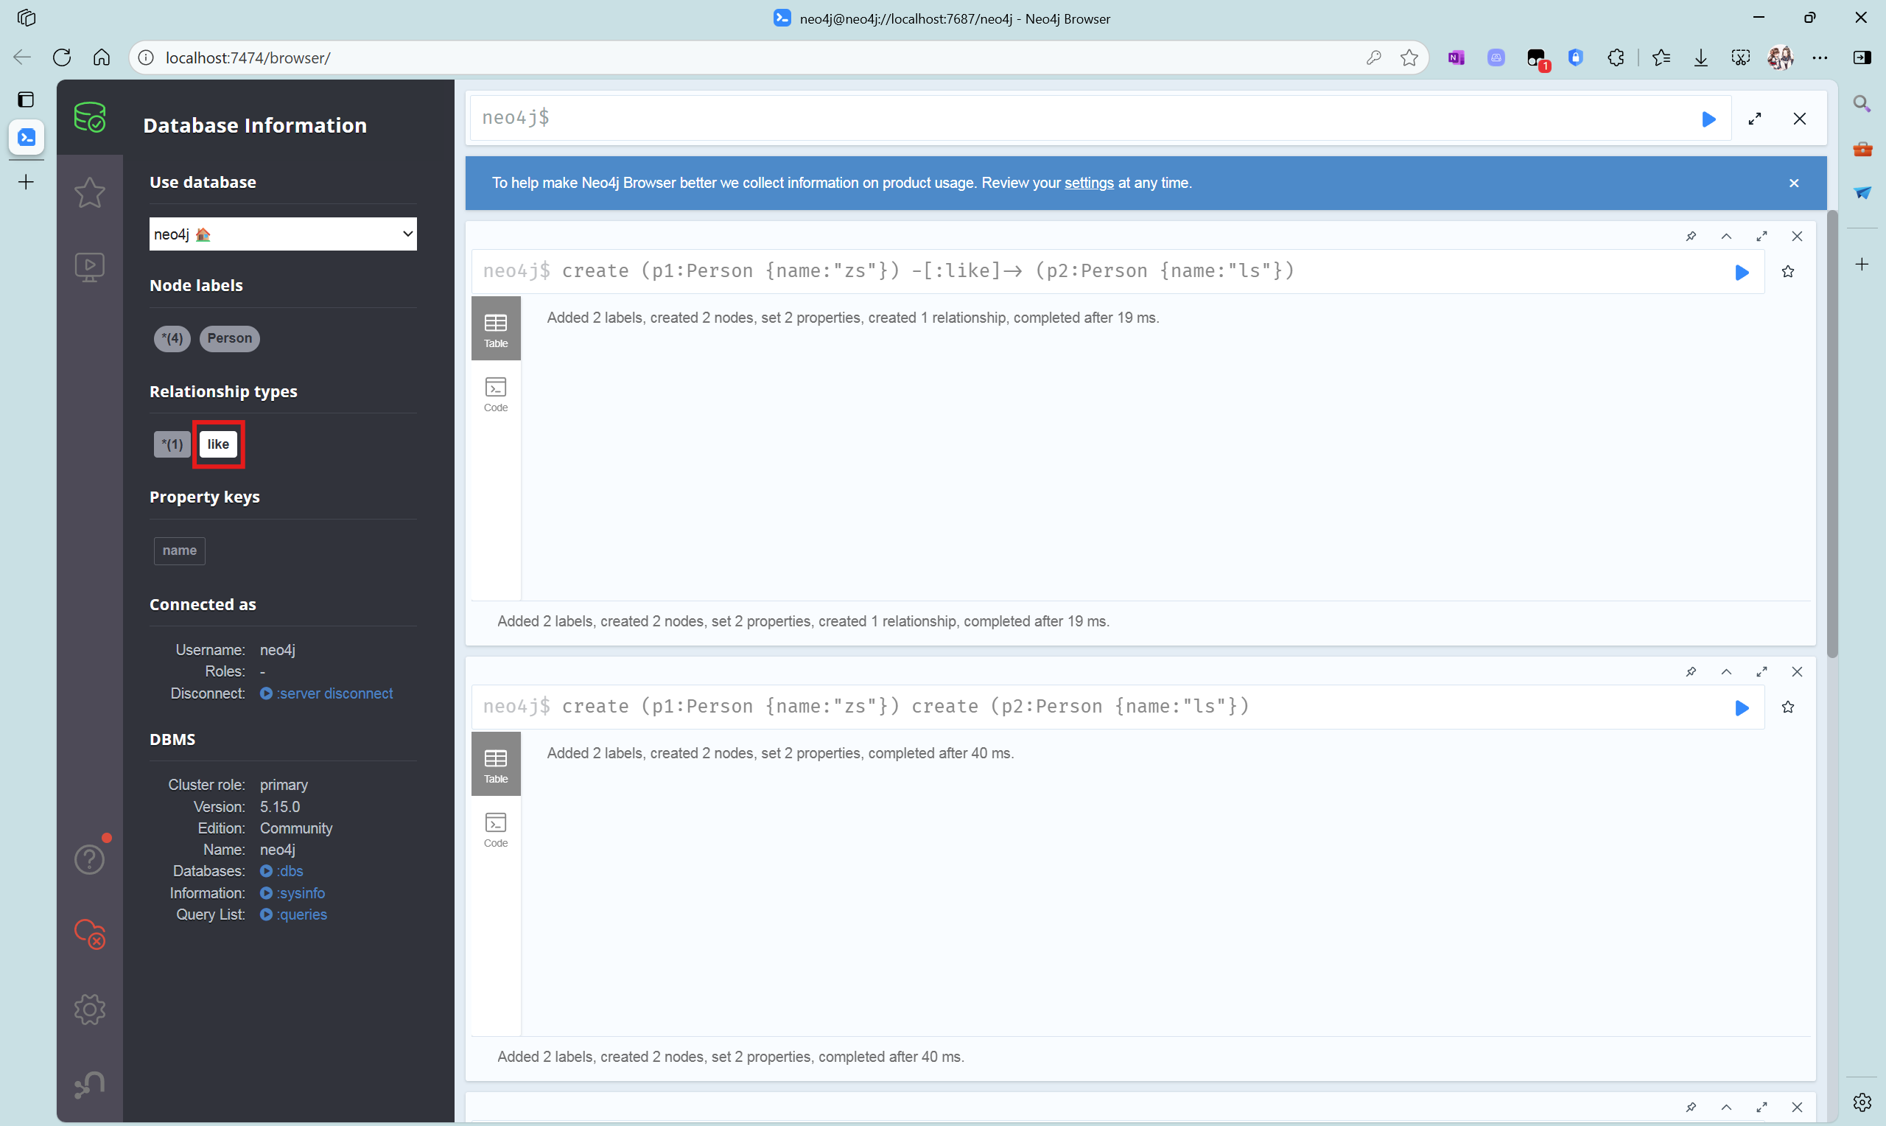
Task: Close the like-relationship create frame
Action: tap(1798, 236)
